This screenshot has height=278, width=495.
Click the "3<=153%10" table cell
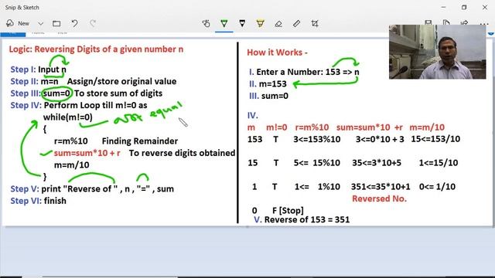316,139
